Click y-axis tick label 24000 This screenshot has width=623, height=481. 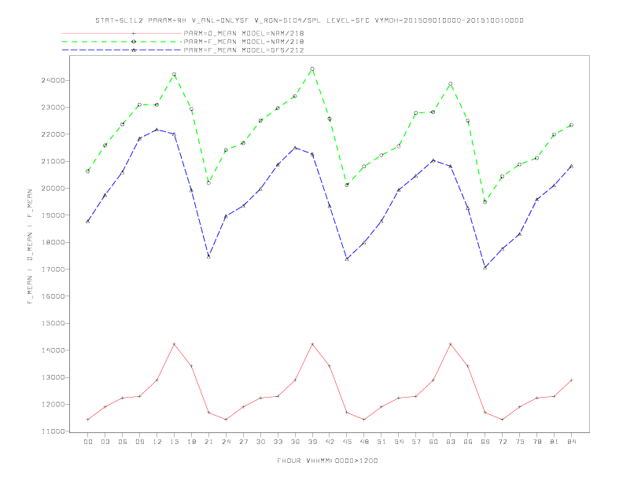tap(53, 81)
